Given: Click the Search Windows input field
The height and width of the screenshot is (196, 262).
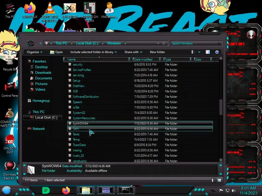Looking at the screenshot, I should coord(196,43).
